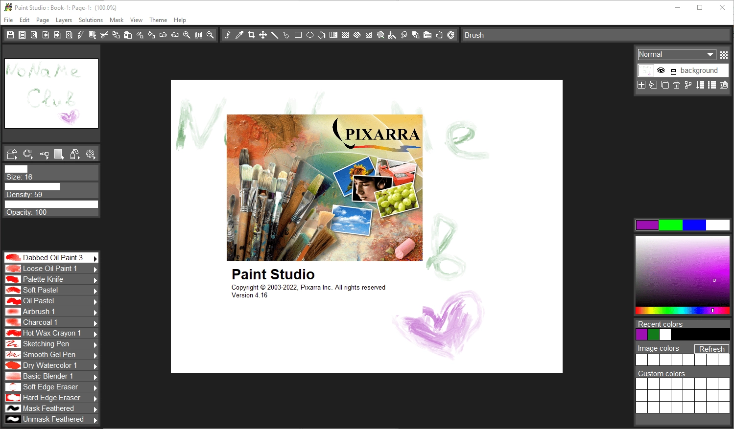Click inside the saturation-brightness color picker square
This screenshot has width=734, height=429.
682,271
